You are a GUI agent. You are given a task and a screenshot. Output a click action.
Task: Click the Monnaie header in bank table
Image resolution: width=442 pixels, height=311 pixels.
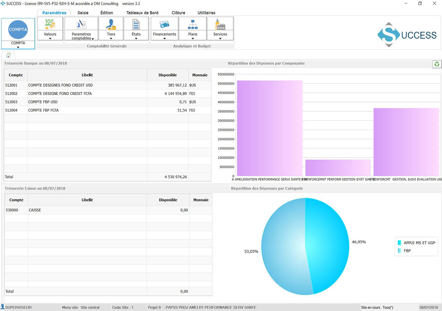point(200,75)
